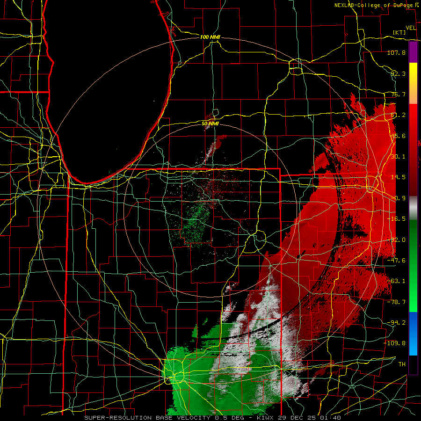Pick the dark blue segment of the color bar
This screenshot has width=421, height=421.
pyautogui.click(x=413, y=322)
